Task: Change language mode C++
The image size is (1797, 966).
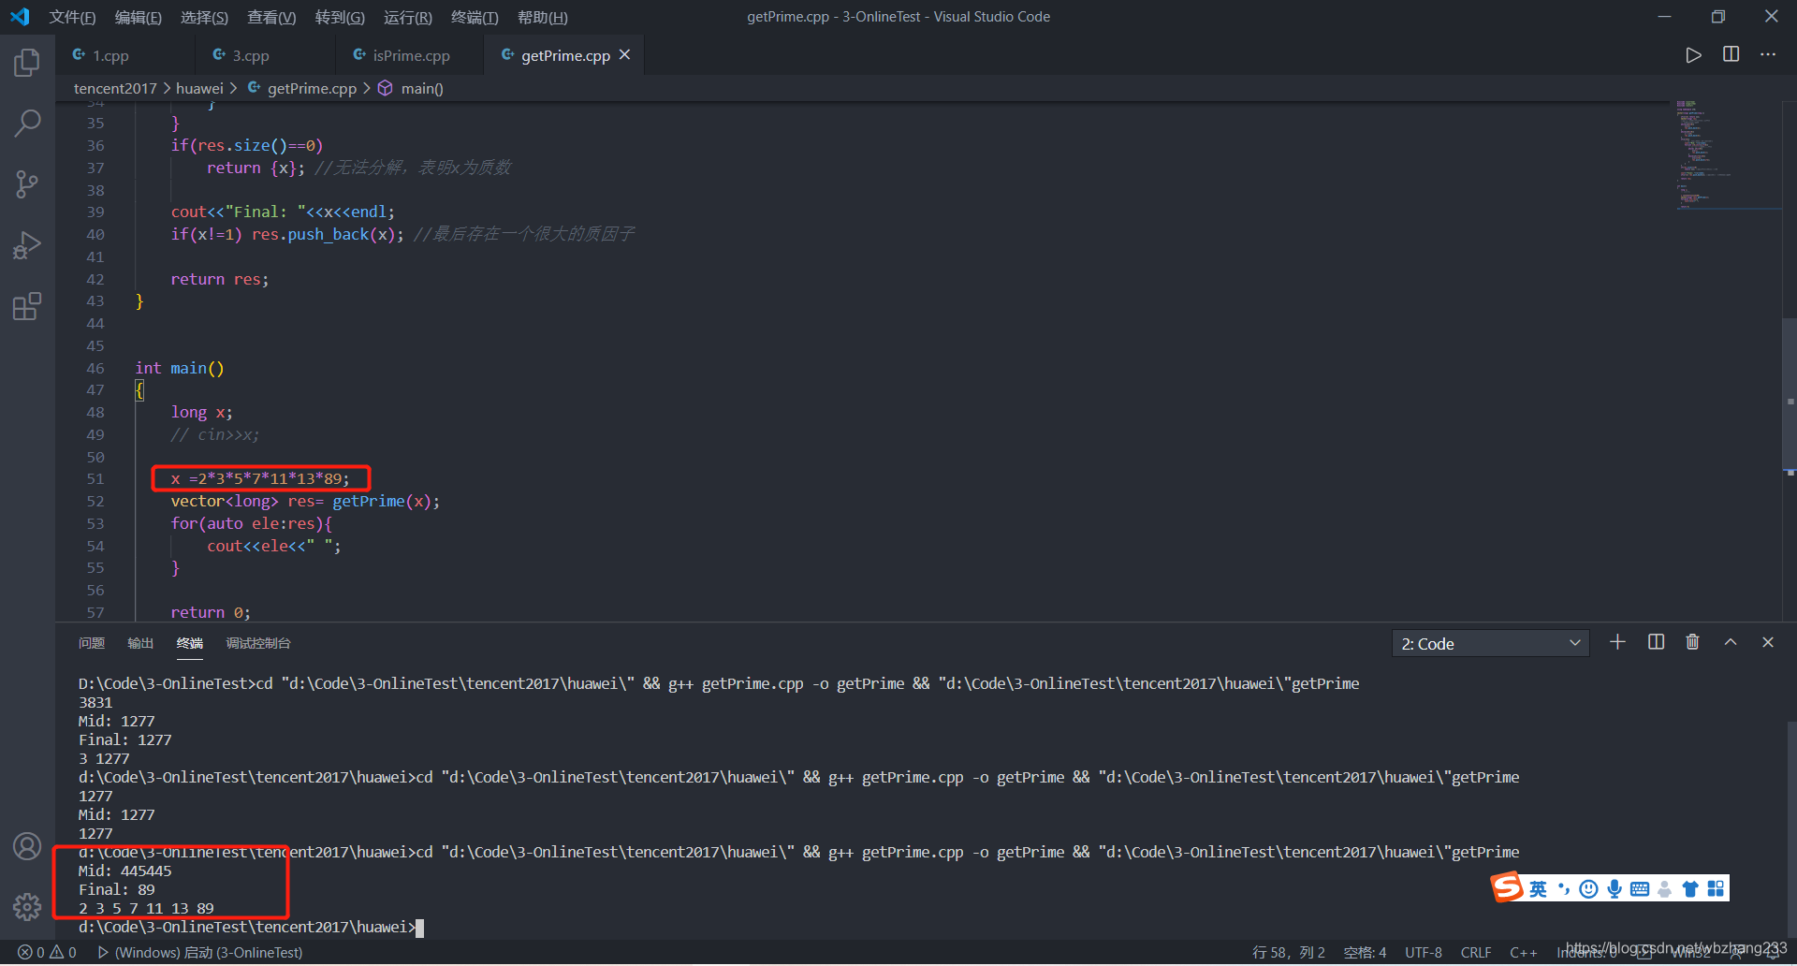Action: pyautogui.click(x=1524, y=952)
